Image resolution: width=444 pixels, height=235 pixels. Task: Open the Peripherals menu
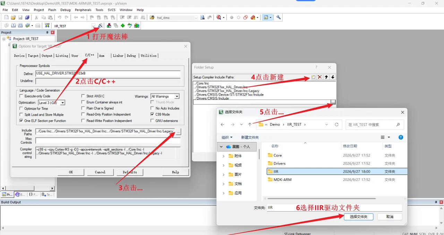(83, 10)
